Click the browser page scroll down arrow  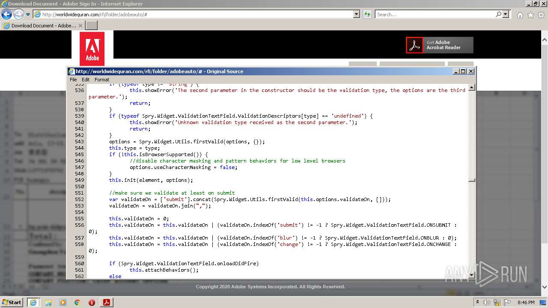[544, 287]
